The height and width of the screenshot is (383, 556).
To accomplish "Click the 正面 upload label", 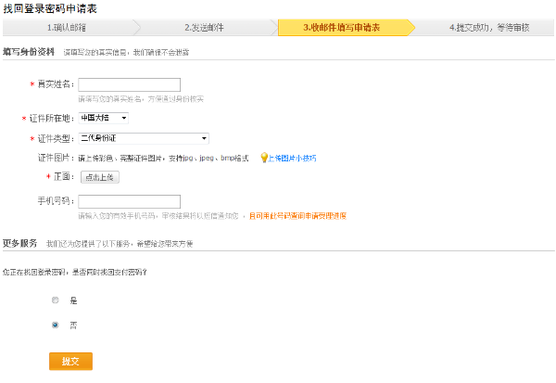I will [64, 176].
